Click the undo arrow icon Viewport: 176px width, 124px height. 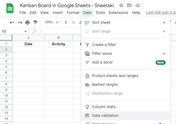click(x=12, y=22)
